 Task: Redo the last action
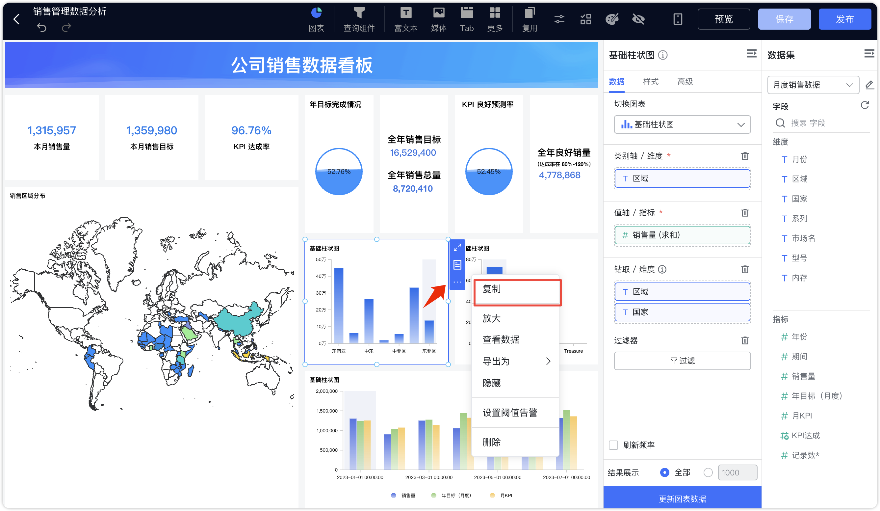click(66, 27)
